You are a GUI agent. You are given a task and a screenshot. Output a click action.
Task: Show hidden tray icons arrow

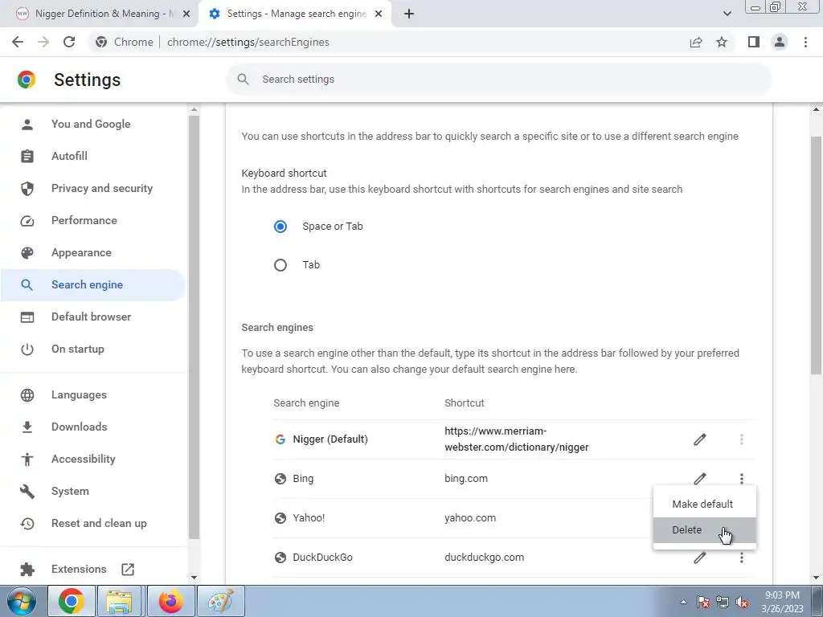[x=683, y=603]
